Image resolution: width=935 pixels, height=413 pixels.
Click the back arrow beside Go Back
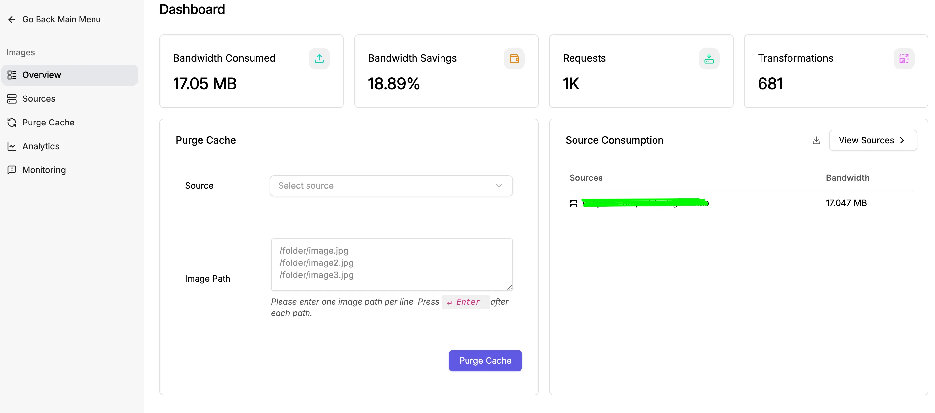(x=12, y=20)
